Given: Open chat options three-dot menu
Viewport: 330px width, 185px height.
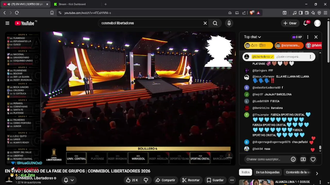Looking at the screenshot, I should tap(308, 37).
